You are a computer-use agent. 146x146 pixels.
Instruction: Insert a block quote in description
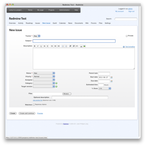click(x=70, y=46)
